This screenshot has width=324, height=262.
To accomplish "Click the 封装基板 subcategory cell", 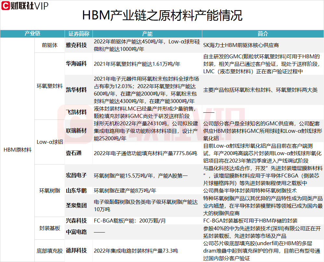I will point(50,228).
